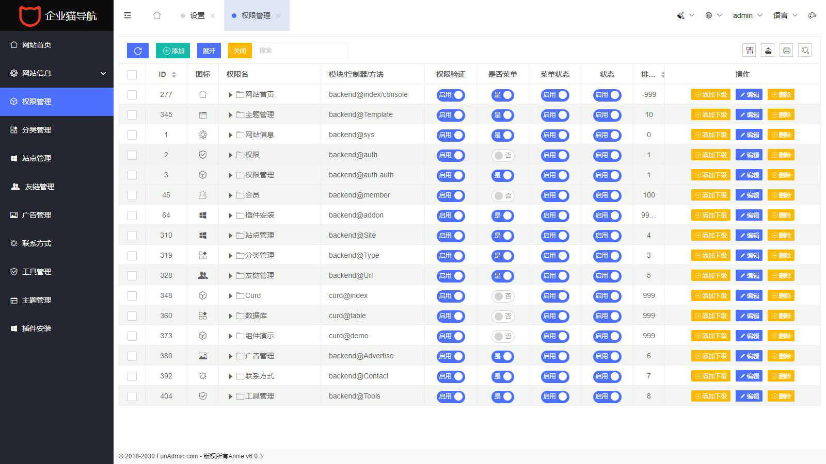Toggle 是否菜单 switch on the 权限 row

[x=503, y=155]
